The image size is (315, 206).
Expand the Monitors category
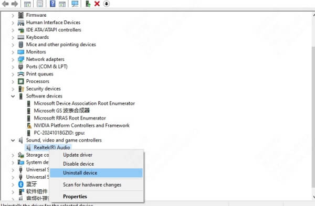pos(13,52)
